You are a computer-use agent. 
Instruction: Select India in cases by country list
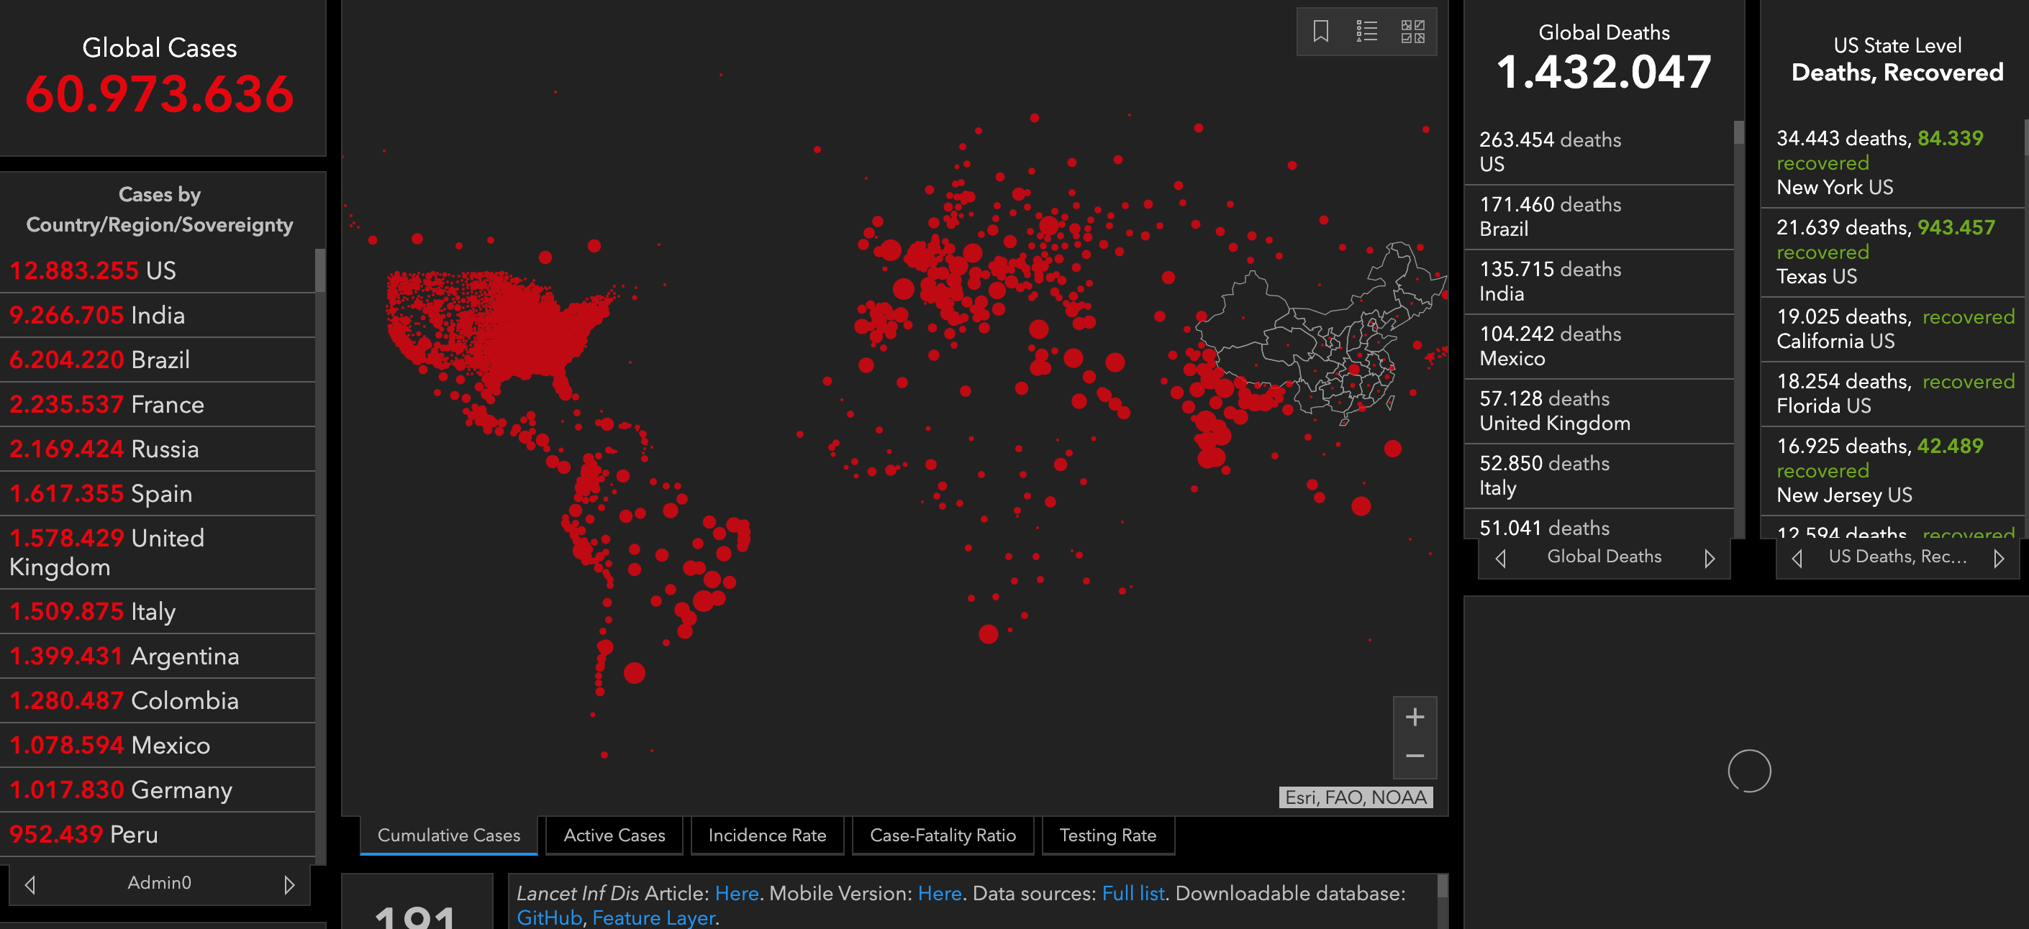click(158, 315)
